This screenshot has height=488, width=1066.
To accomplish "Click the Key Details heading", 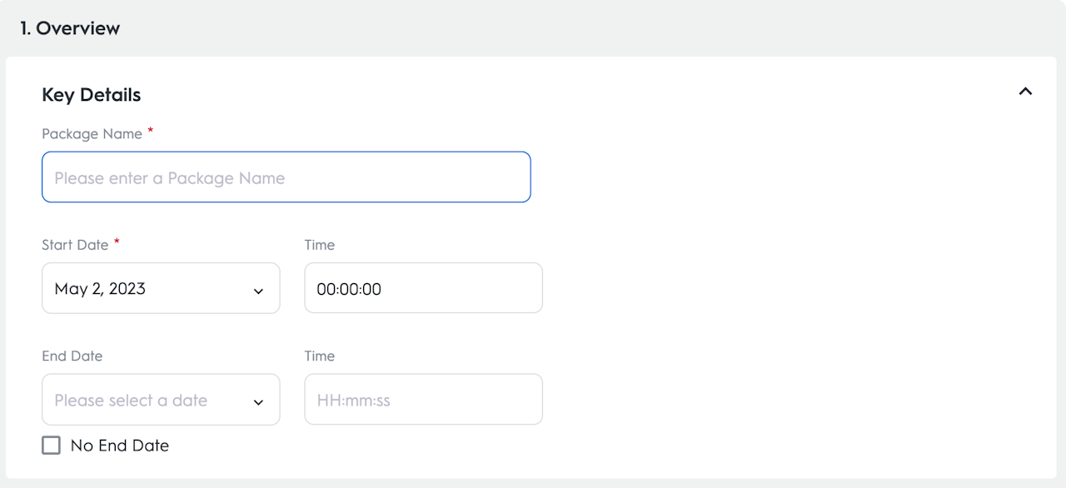I will pyautogui.click(x=92, y=95).
